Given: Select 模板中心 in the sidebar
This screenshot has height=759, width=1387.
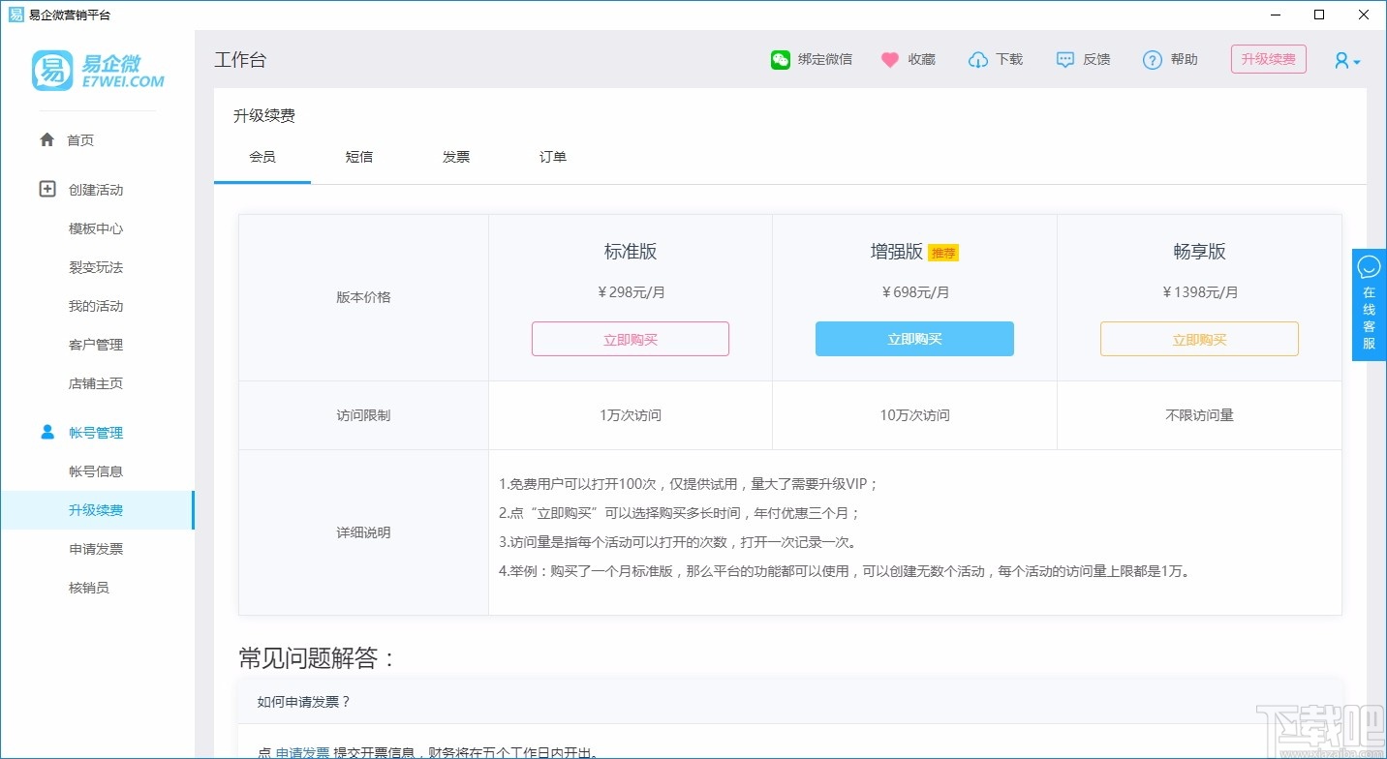Looking at the screenshot, I should pyautogui.click(x=95, y=228).
